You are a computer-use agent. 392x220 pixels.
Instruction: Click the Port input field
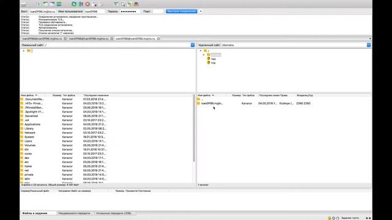click(x=158, y=12)
